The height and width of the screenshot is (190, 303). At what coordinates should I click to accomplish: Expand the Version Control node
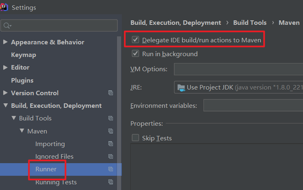pyautogui.click(x=5, y=93)
